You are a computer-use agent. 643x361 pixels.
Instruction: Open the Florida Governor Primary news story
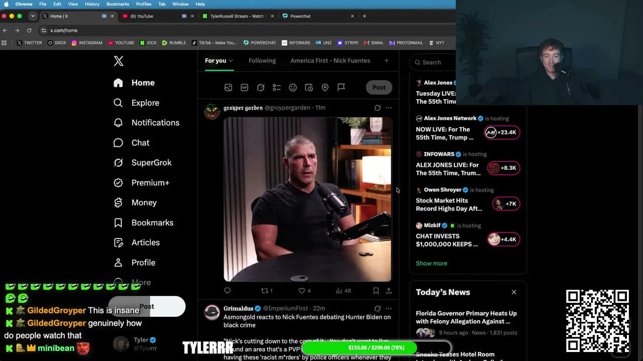[x=466, y=317]
